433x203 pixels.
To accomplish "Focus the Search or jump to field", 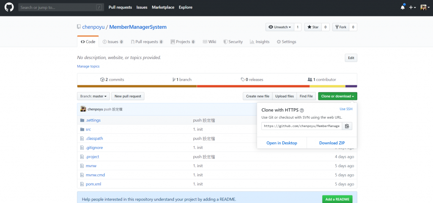I will tap(61, 8).
